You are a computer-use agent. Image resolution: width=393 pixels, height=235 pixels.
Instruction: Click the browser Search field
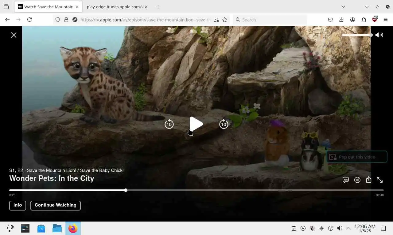click(x=270, y=20)
